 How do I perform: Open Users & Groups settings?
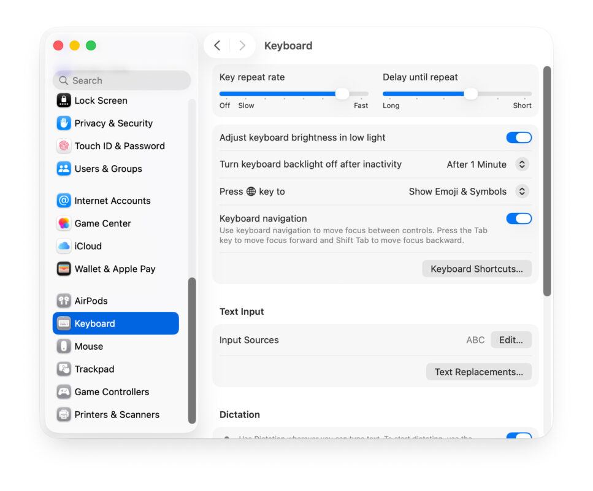pyautogui.click(x=64, y=168)
